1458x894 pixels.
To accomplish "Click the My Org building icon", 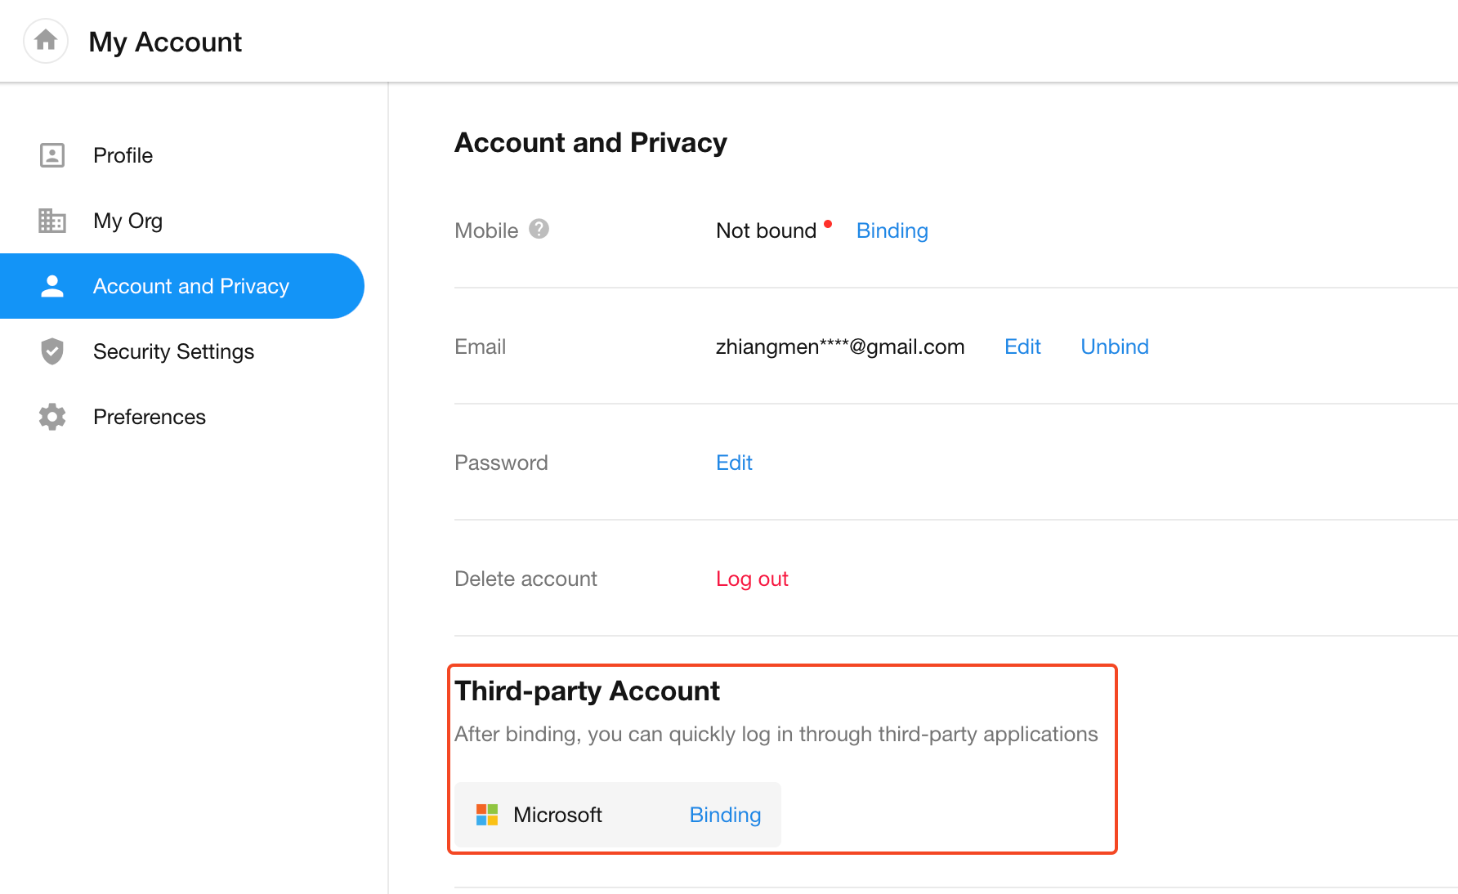I will pyautogui.click(x=52, y=221).
